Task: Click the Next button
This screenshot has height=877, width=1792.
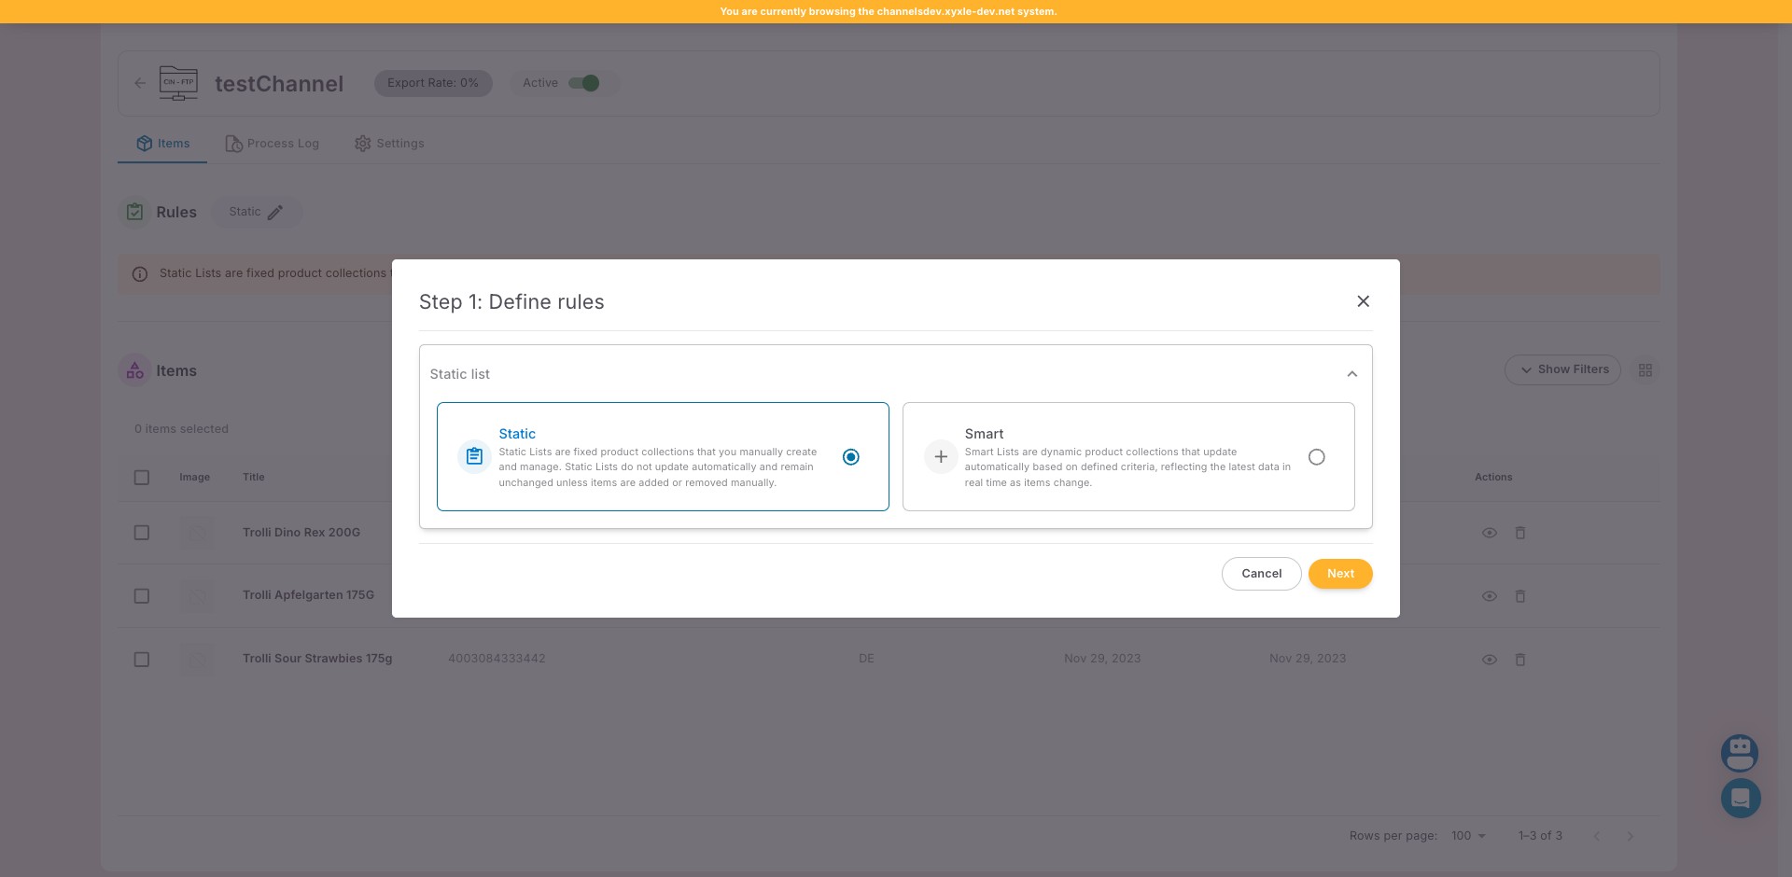Action: tap(1340, 574)
